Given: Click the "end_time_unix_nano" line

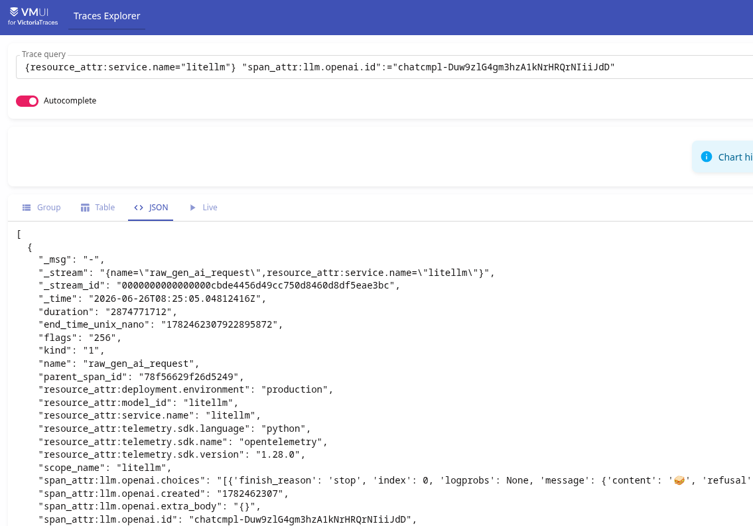Looking at the screenshot, I should [161, 325].
